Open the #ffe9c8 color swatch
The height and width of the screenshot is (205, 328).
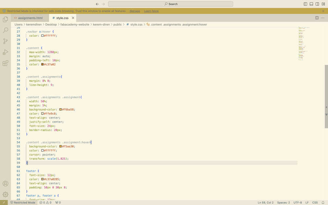(42, 113)
